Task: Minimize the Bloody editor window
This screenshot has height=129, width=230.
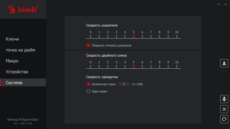Action: click(219, 4)
